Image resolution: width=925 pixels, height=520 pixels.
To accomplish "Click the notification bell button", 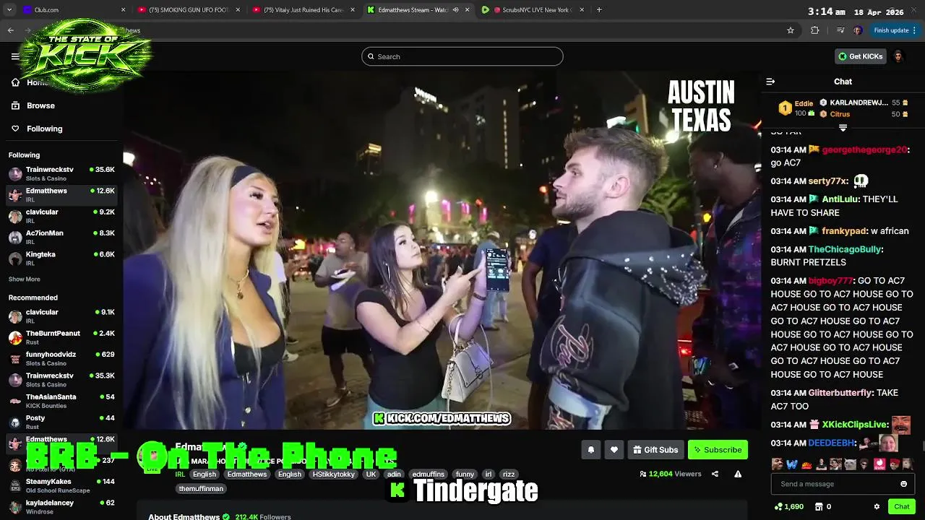I will point(591,450).
